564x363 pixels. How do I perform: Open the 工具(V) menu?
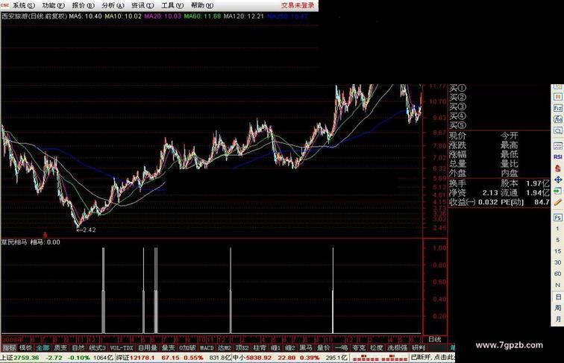point(172,5)
